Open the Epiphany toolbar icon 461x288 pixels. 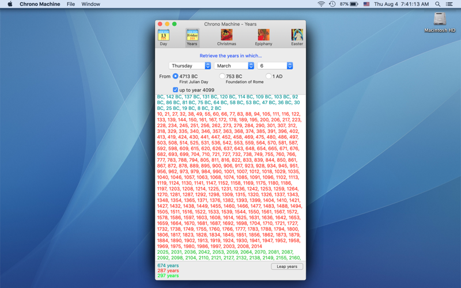tap(263, 37)
